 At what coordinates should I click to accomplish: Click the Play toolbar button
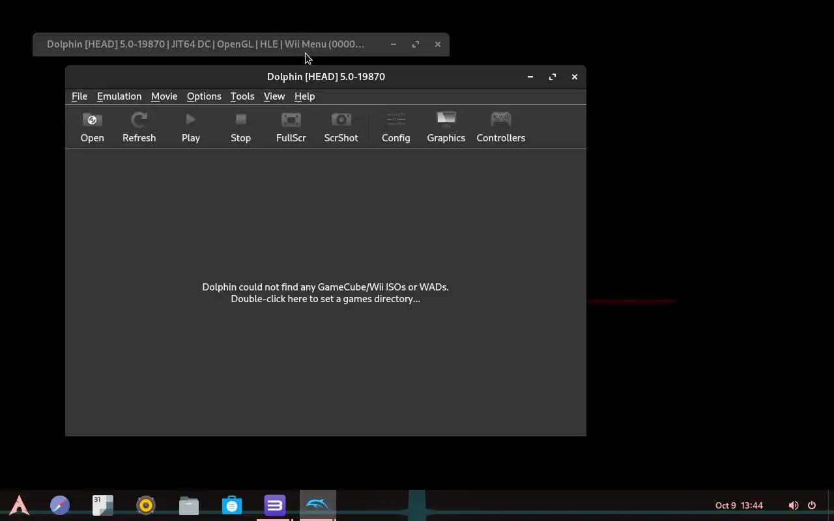(x=191, y=127)
